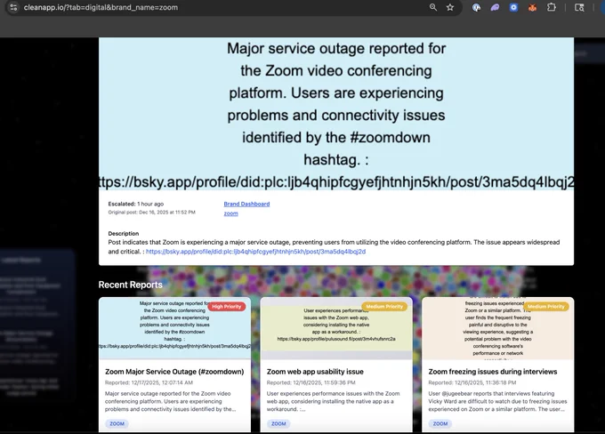The image size is (605, 434).
Task: Open the orange fox MetaMask extension
Action: point(532,7)
